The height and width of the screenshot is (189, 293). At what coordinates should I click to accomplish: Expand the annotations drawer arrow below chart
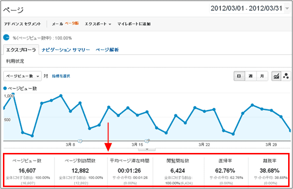[x=147, y=149]
